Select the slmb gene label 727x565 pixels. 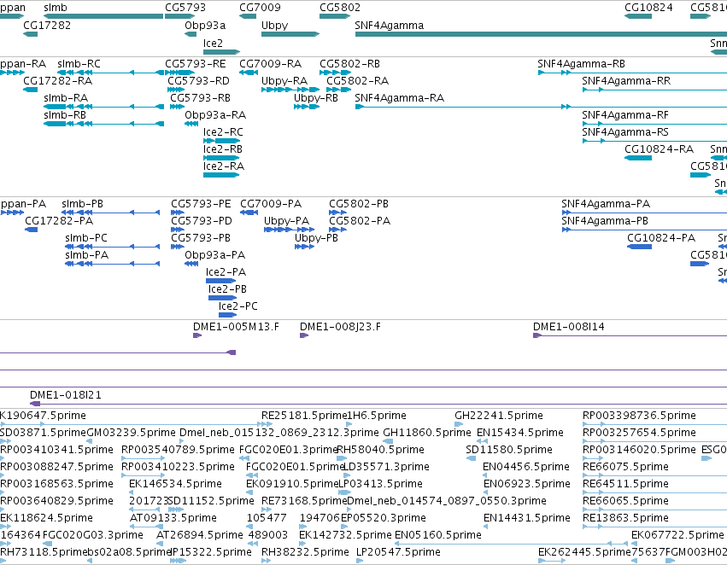pyautogui.click(x=56, y=8)
